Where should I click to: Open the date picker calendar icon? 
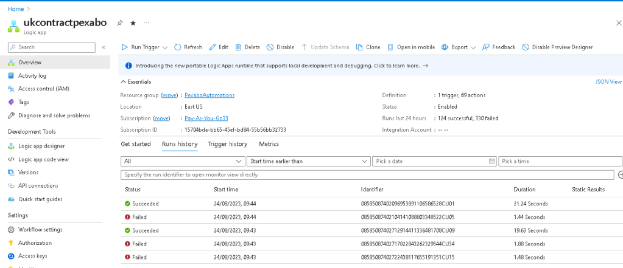coord(491,162)
